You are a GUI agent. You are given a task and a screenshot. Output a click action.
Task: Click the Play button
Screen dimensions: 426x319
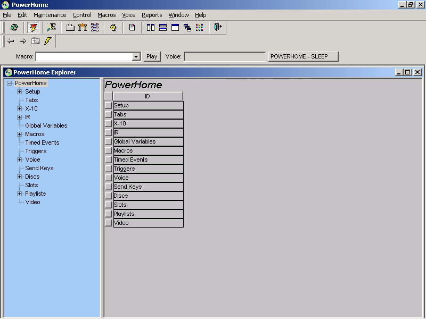[152, 56]
